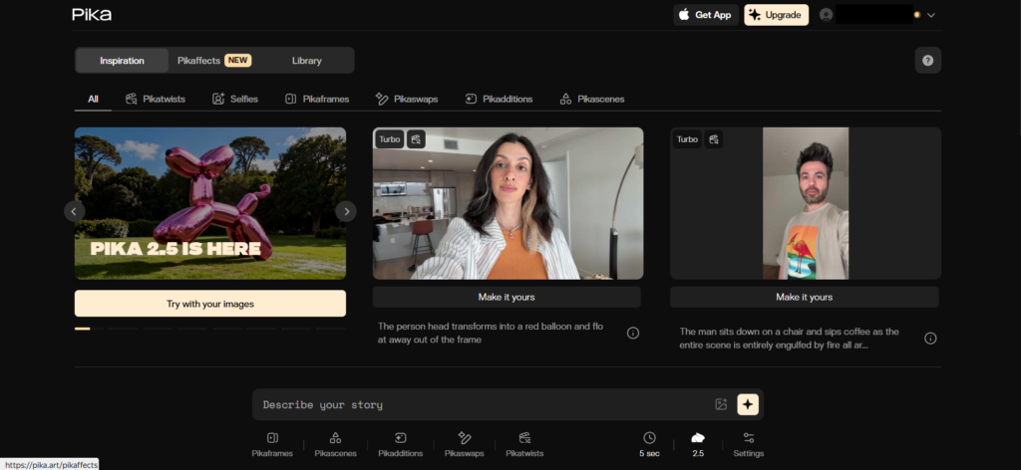Click the Upgrade button
This screenshot has width=1021, height=470.
click(776, 15)
